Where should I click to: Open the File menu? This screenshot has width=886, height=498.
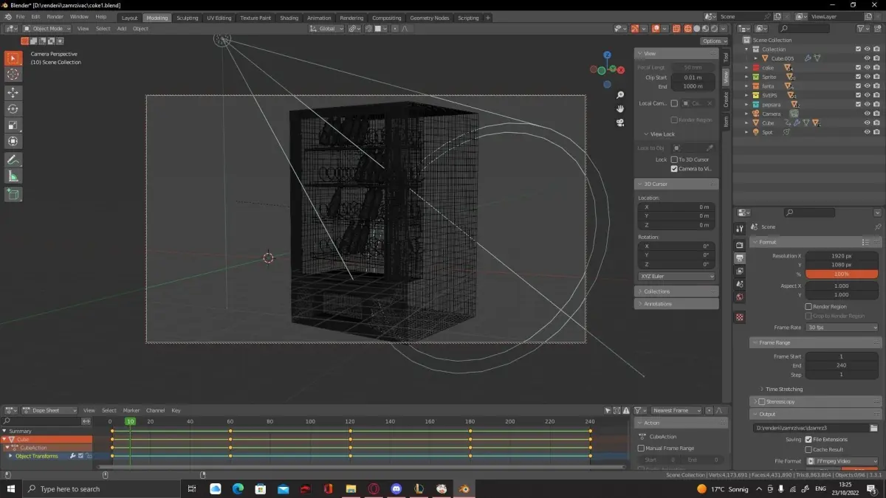pos(20,16)
